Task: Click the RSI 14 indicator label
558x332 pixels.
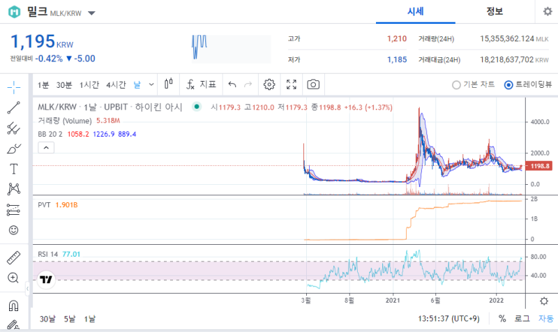Action: pyautogui.click(x=47, y=255)
